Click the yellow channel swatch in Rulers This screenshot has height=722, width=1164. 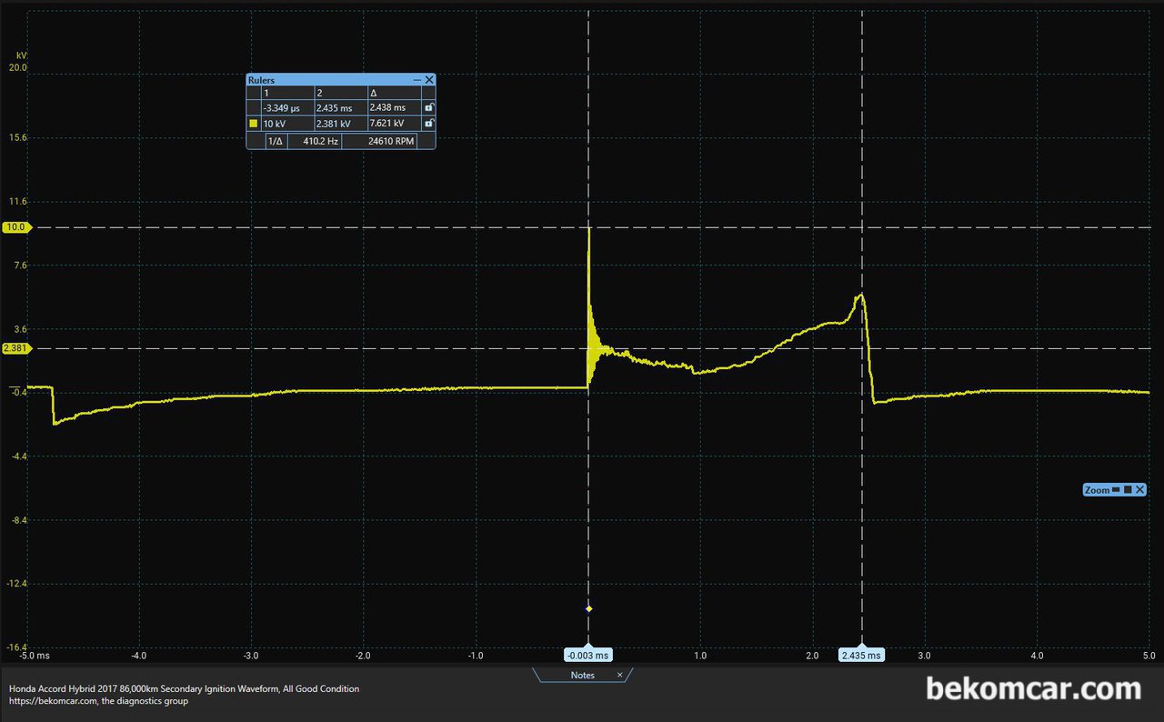coord(254,123)
